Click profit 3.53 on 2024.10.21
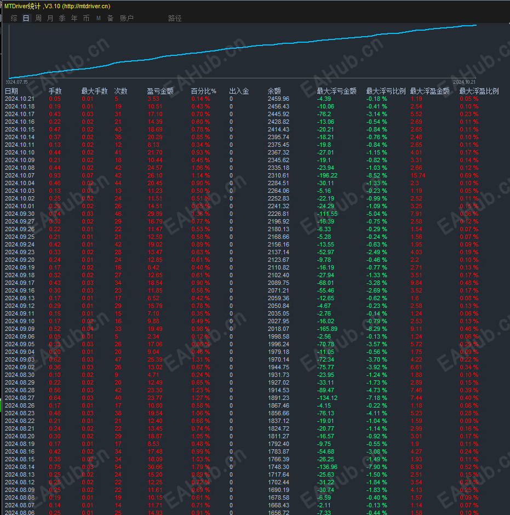Image resolution: width=510 pixels, height=515 pixels. coord(153,99)
